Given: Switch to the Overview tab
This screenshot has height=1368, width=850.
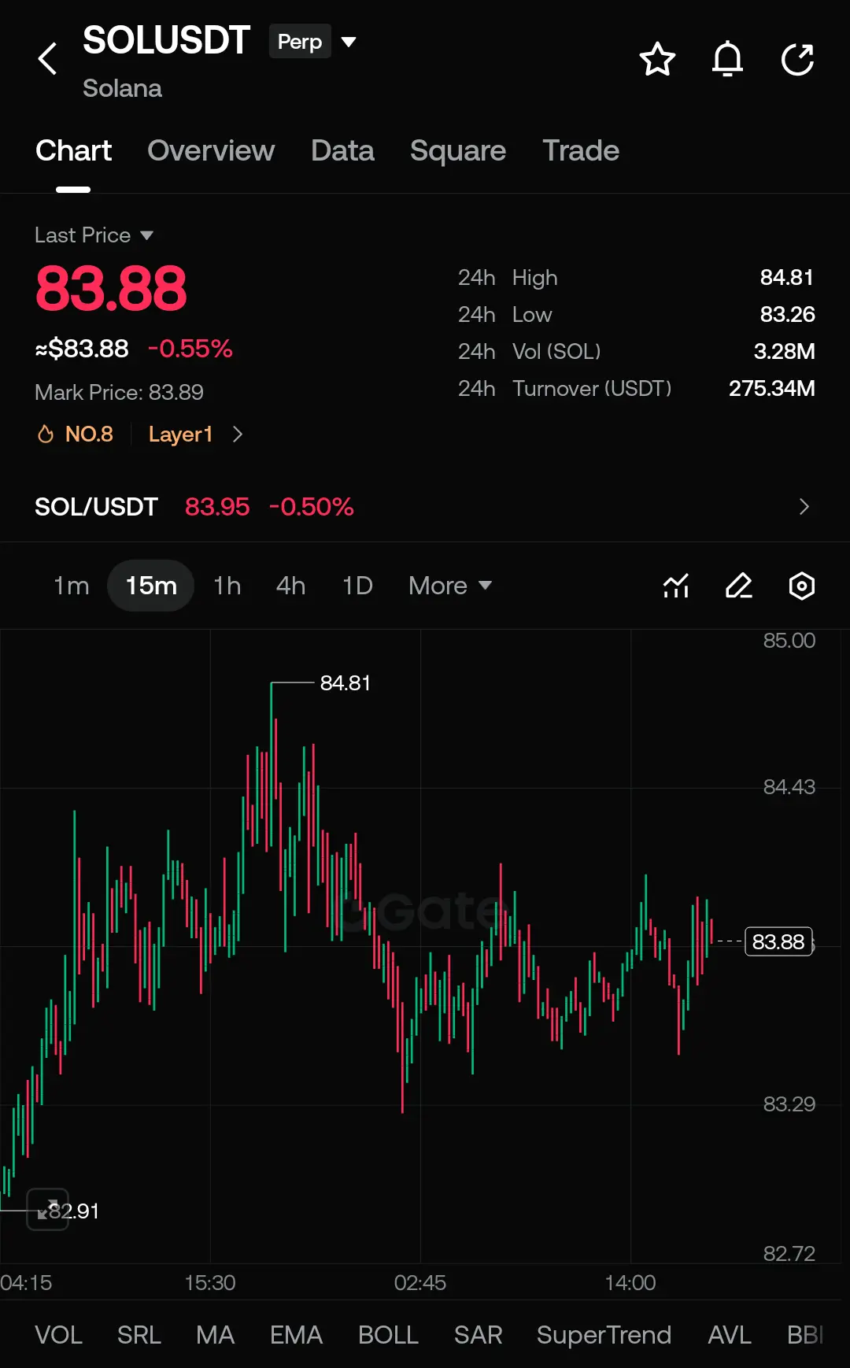Looking at the screenshot, I should [211, 150].
